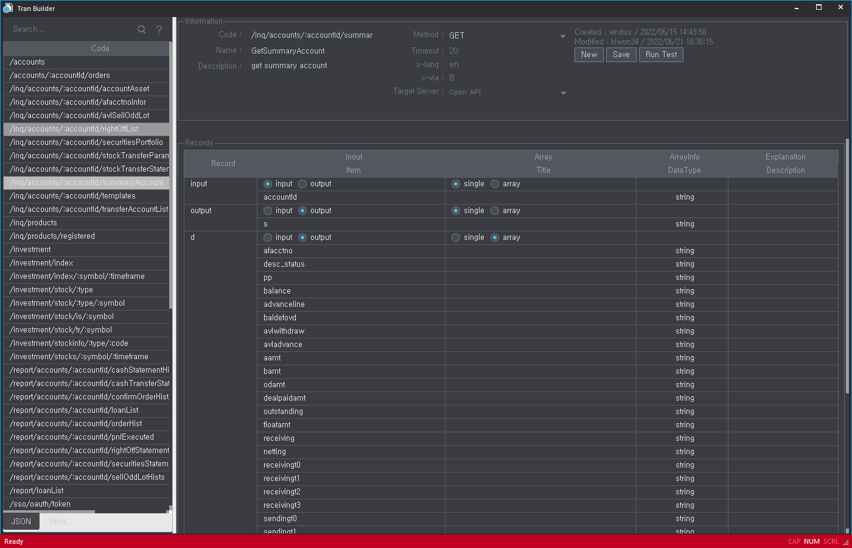Click the Save button

click(x=621, y=55)
